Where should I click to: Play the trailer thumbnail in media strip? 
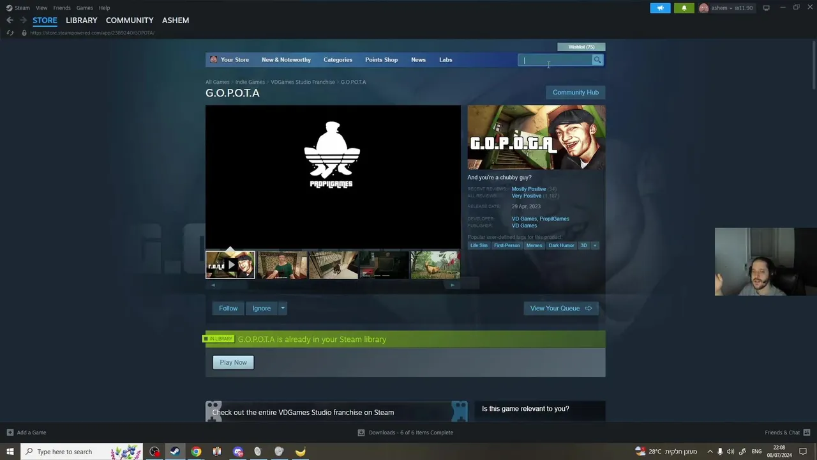pyautogui.click(x=230, y=265)
